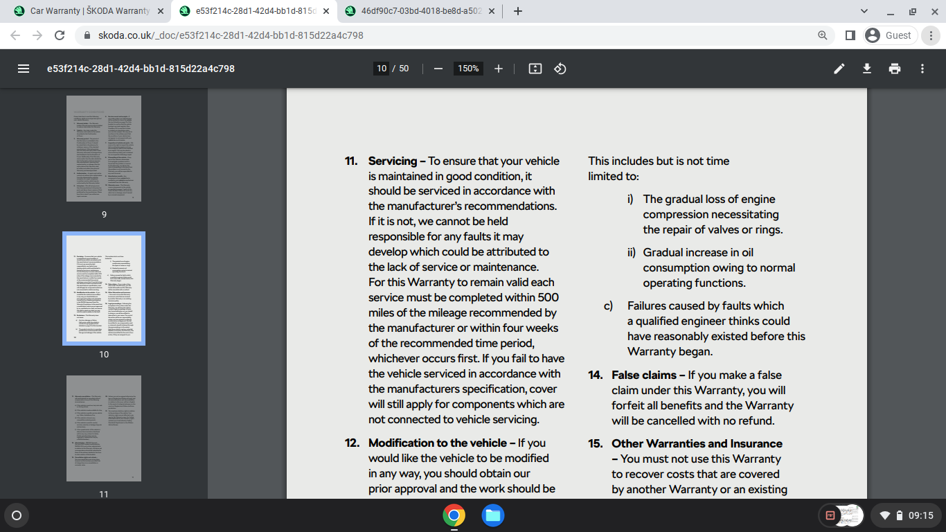Toggle the PDF sidebar menu icon

[23, 69]
